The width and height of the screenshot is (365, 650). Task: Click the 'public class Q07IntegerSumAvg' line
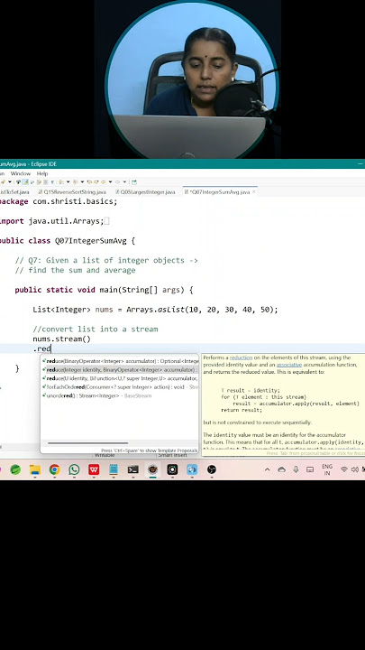pyautogui.click(x=67, y=241)
